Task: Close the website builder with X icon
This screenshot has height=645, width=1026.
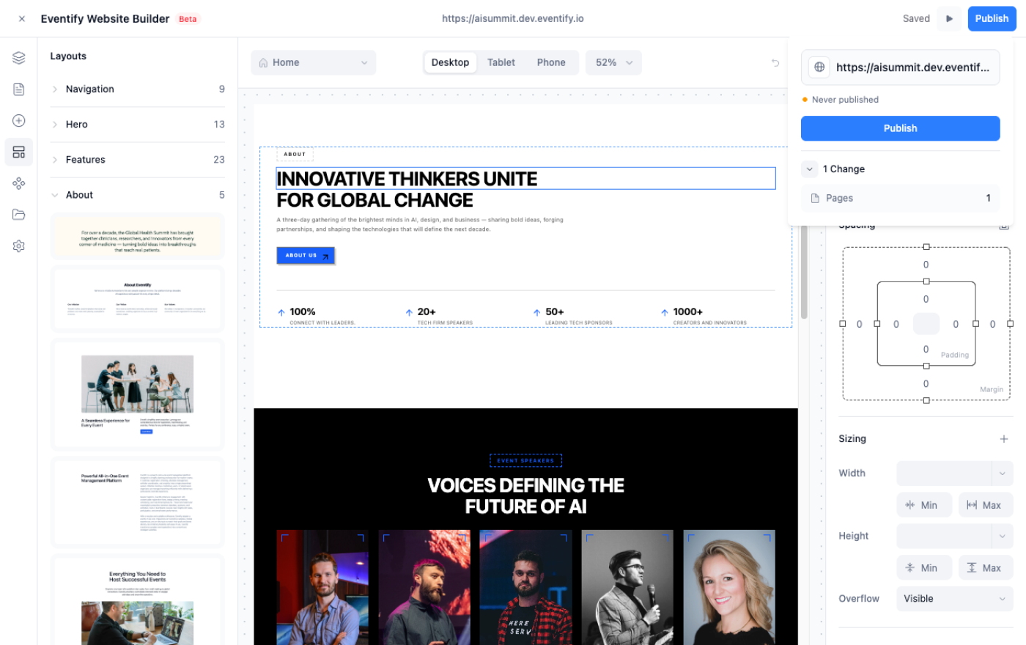Action: 22,19
